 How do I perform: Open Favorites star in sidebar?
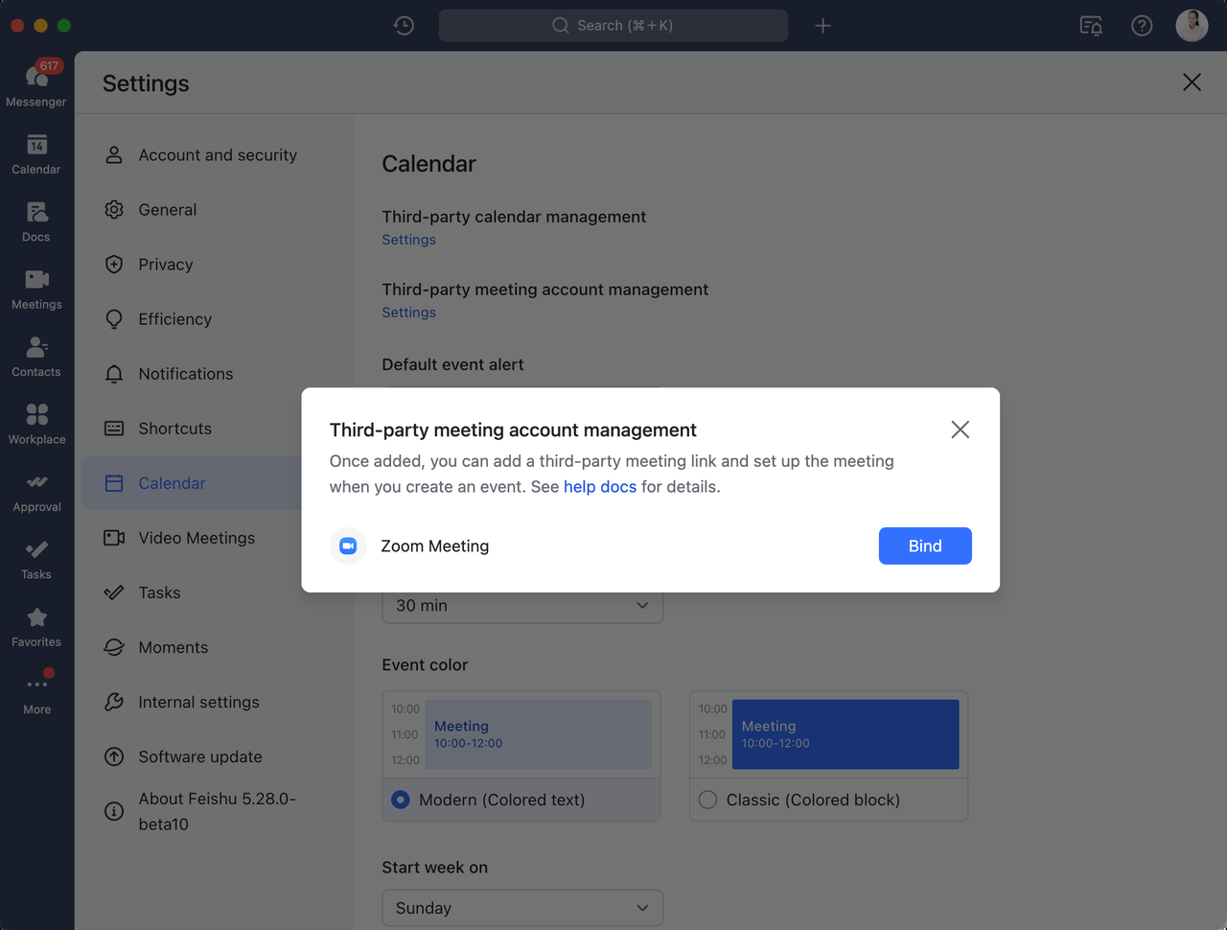(x=36, y=626)
